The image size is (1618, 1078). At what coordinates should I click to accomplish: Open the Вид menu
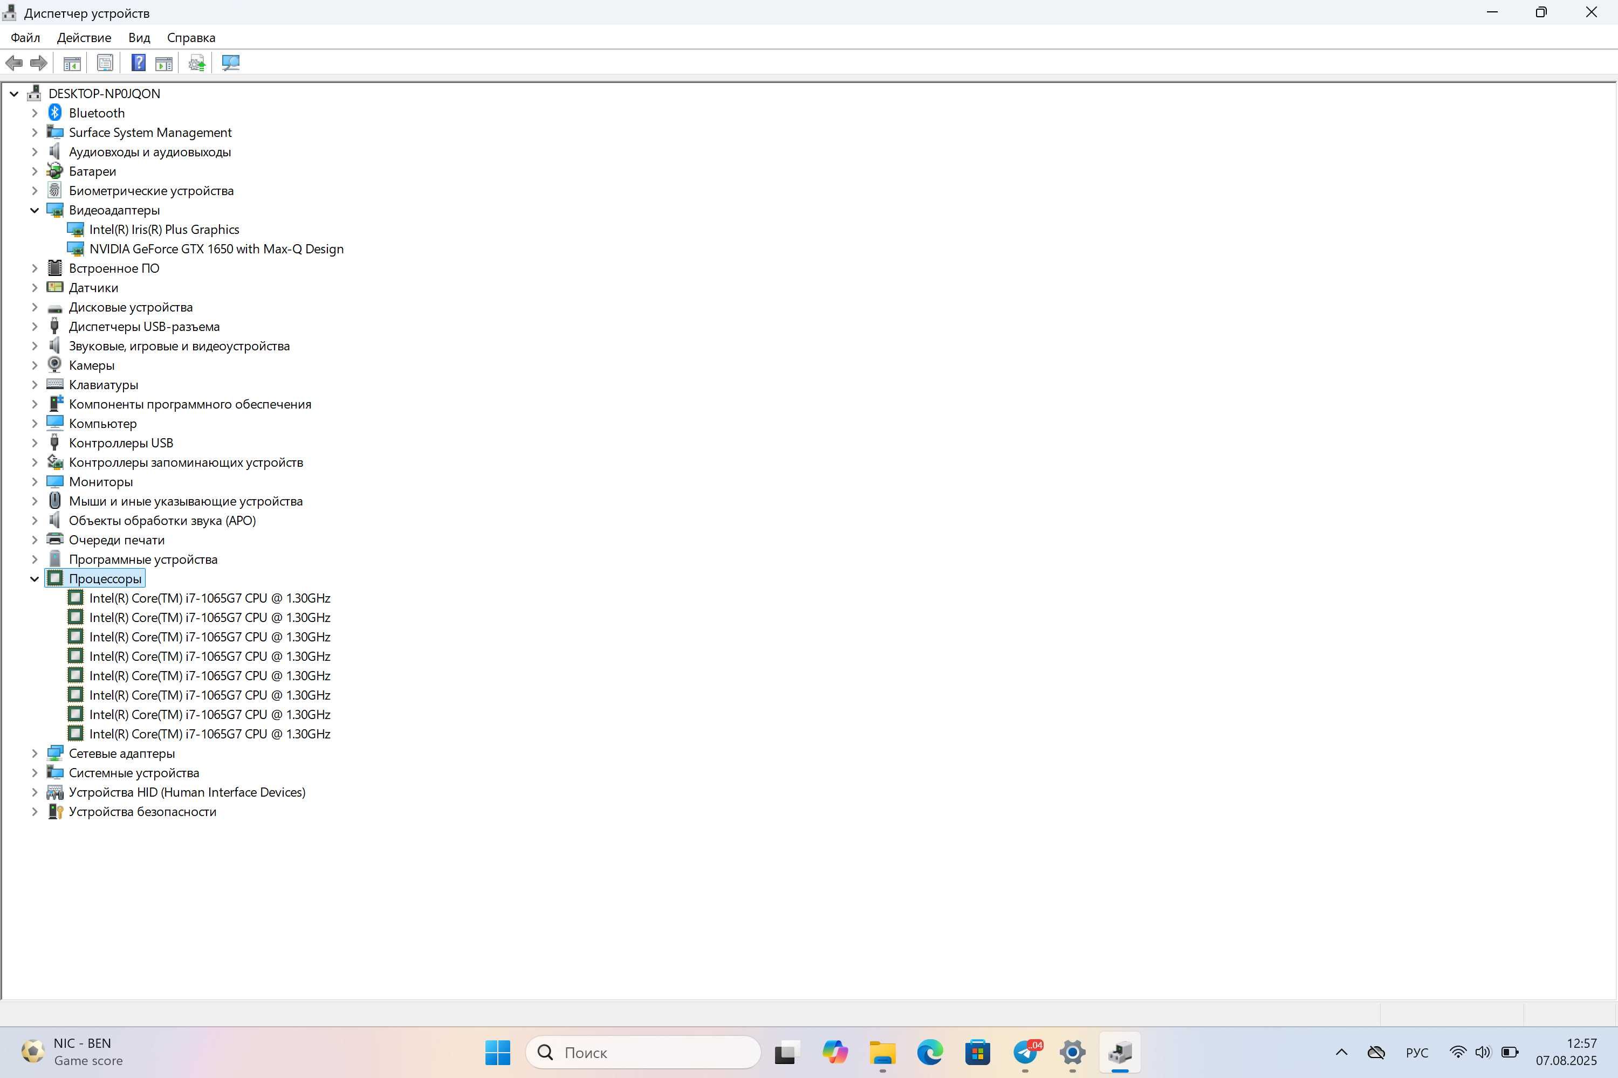(x=139, y=37)
